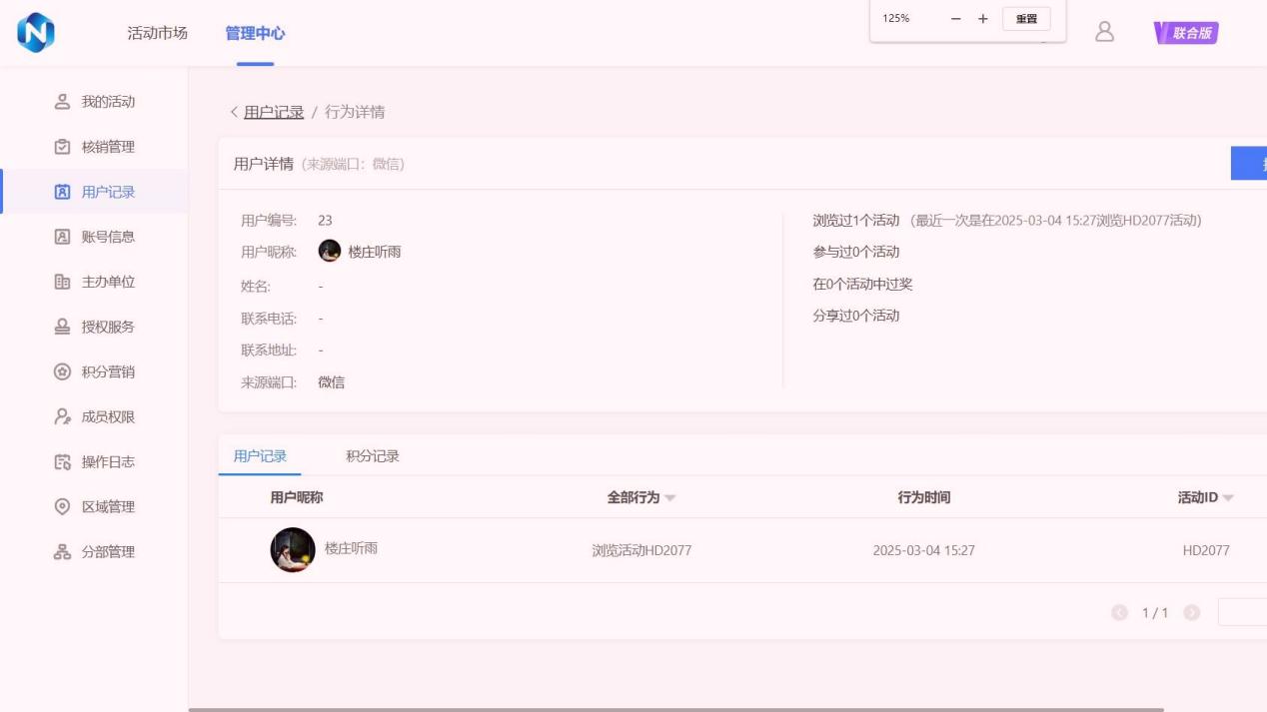Open the 活动市场 top menu
This screenshot has height=712, width=1267.
coord(157,33)
